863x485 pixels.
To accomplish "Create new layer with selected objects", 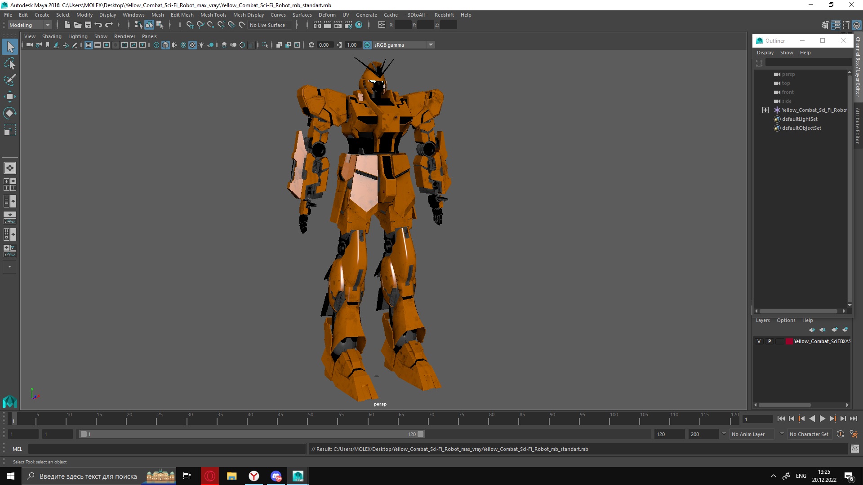I will pos(845,330).
